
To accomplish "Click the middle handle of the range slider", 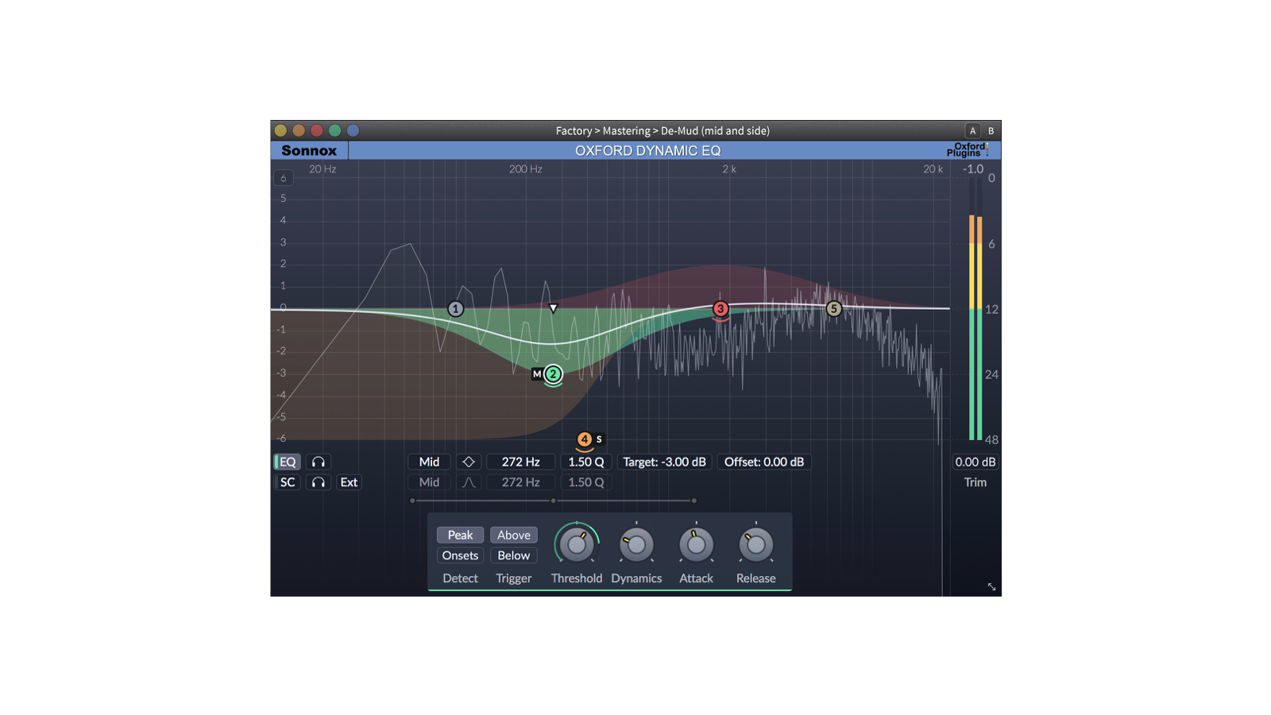I will tap(553, 500).
